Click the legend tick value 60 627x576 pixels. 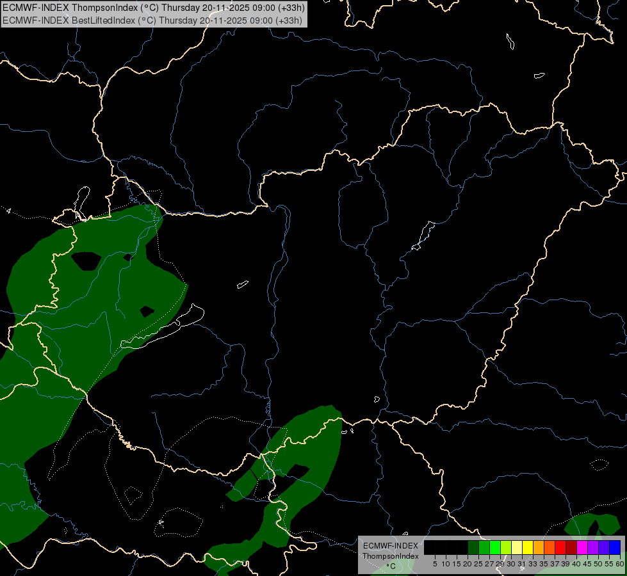coord(620,564)
